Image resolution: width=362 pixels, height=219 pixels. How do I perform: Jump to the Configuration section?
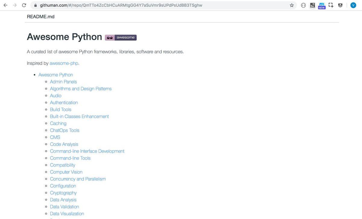point(63,186)
